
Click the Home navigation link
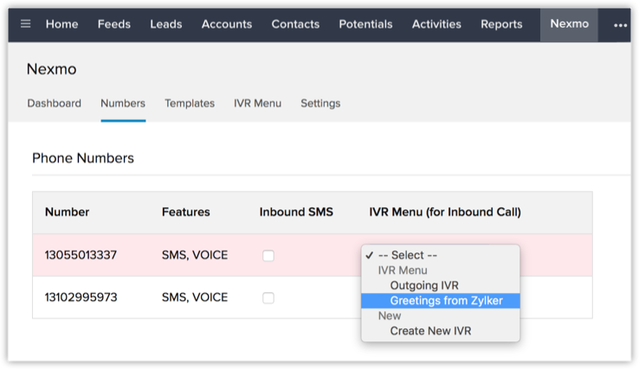click(x=61, y=24)
